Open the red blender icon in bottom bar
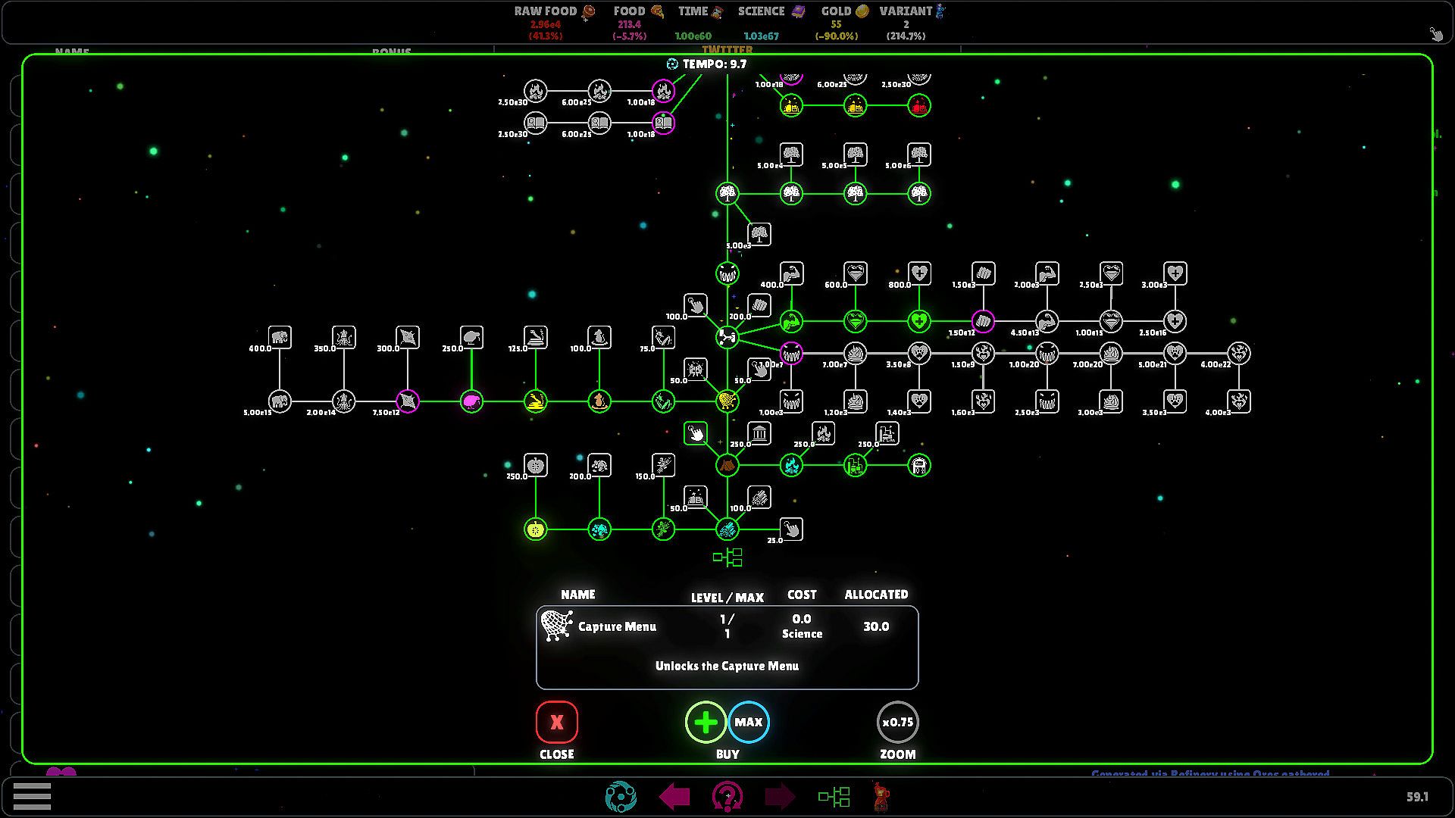1455x818 pixels. click(880, 796)
